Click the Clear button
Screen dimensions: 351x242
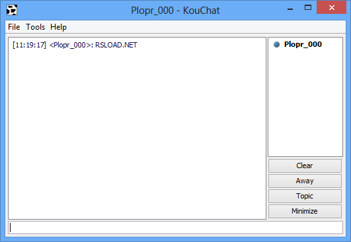[305, 166]
